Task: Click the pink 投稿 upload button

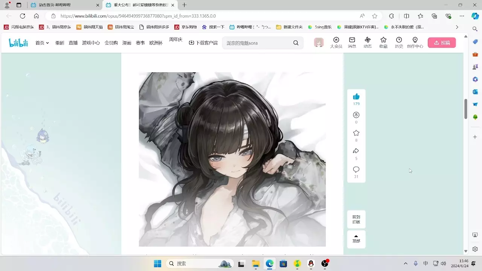Action: point(442,43)
